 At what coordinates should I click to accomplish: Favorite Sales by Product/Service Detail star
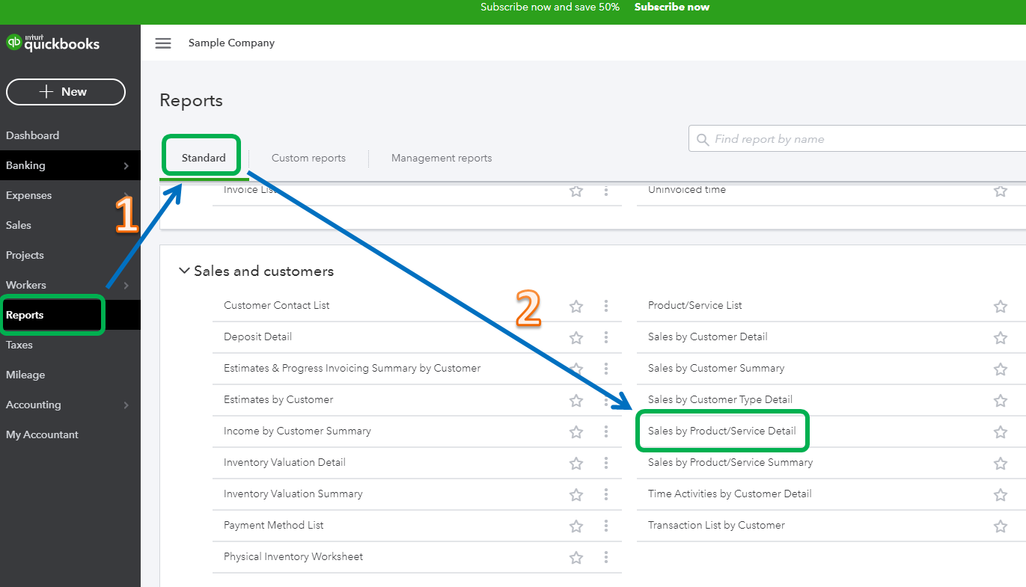(1000, 431)
